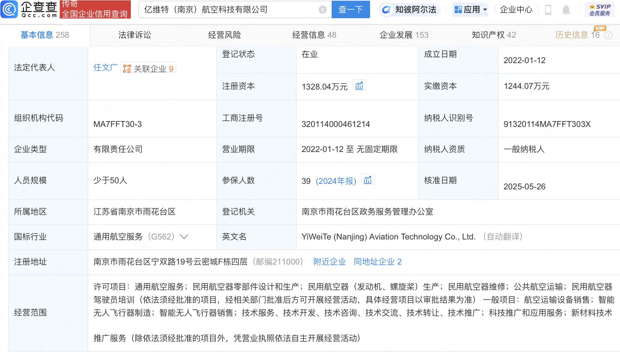The width and height of the screenshot is (620, 352).
Task: Click registered capital 1328.04万元 value
Action: [324, 87]
